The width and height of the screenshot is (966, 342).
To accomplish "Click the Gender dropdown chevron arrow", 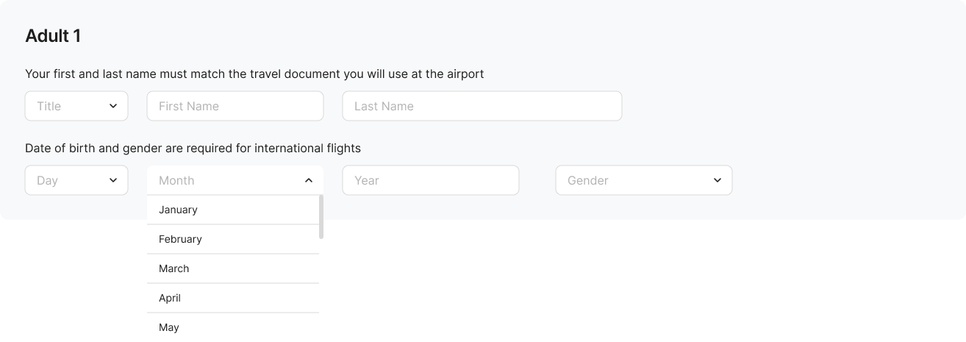I will 718,180.
